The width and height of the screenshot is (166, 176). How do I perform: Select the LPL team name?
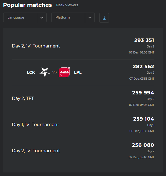pos(78,72)
